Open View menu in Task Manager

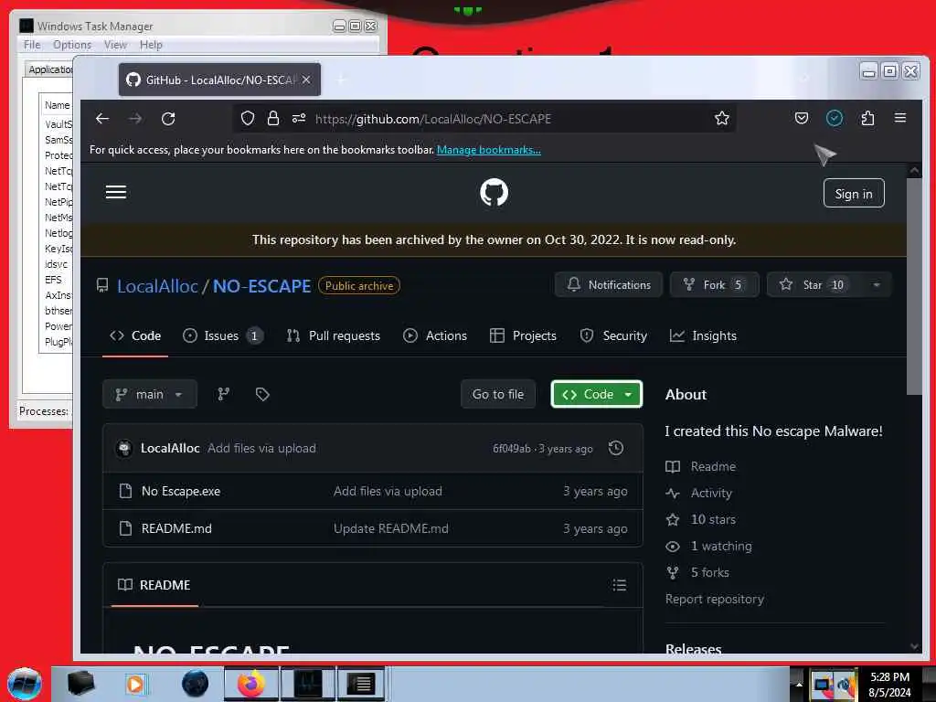coord(115,45)
